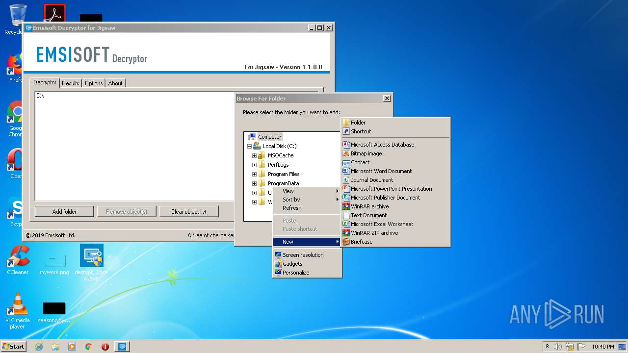Click the network tray icon
The height and width of the screenshot is (353, 628).
coord(570,347)
